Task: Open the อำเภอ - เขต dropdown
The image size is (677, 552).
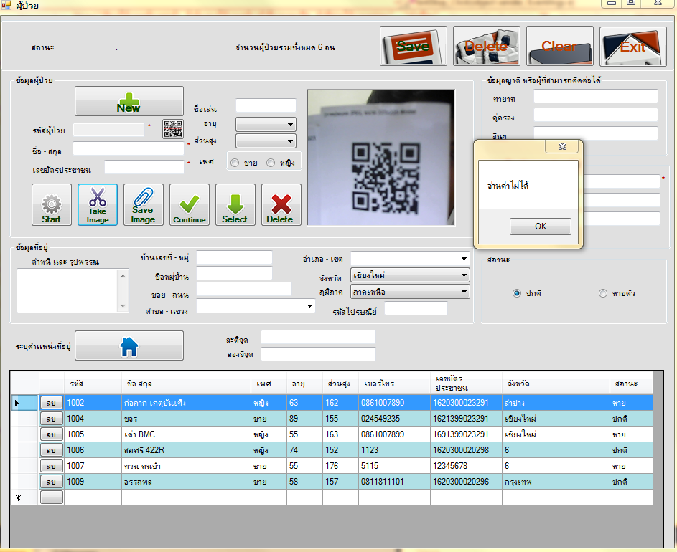Action: coord(410,259)
